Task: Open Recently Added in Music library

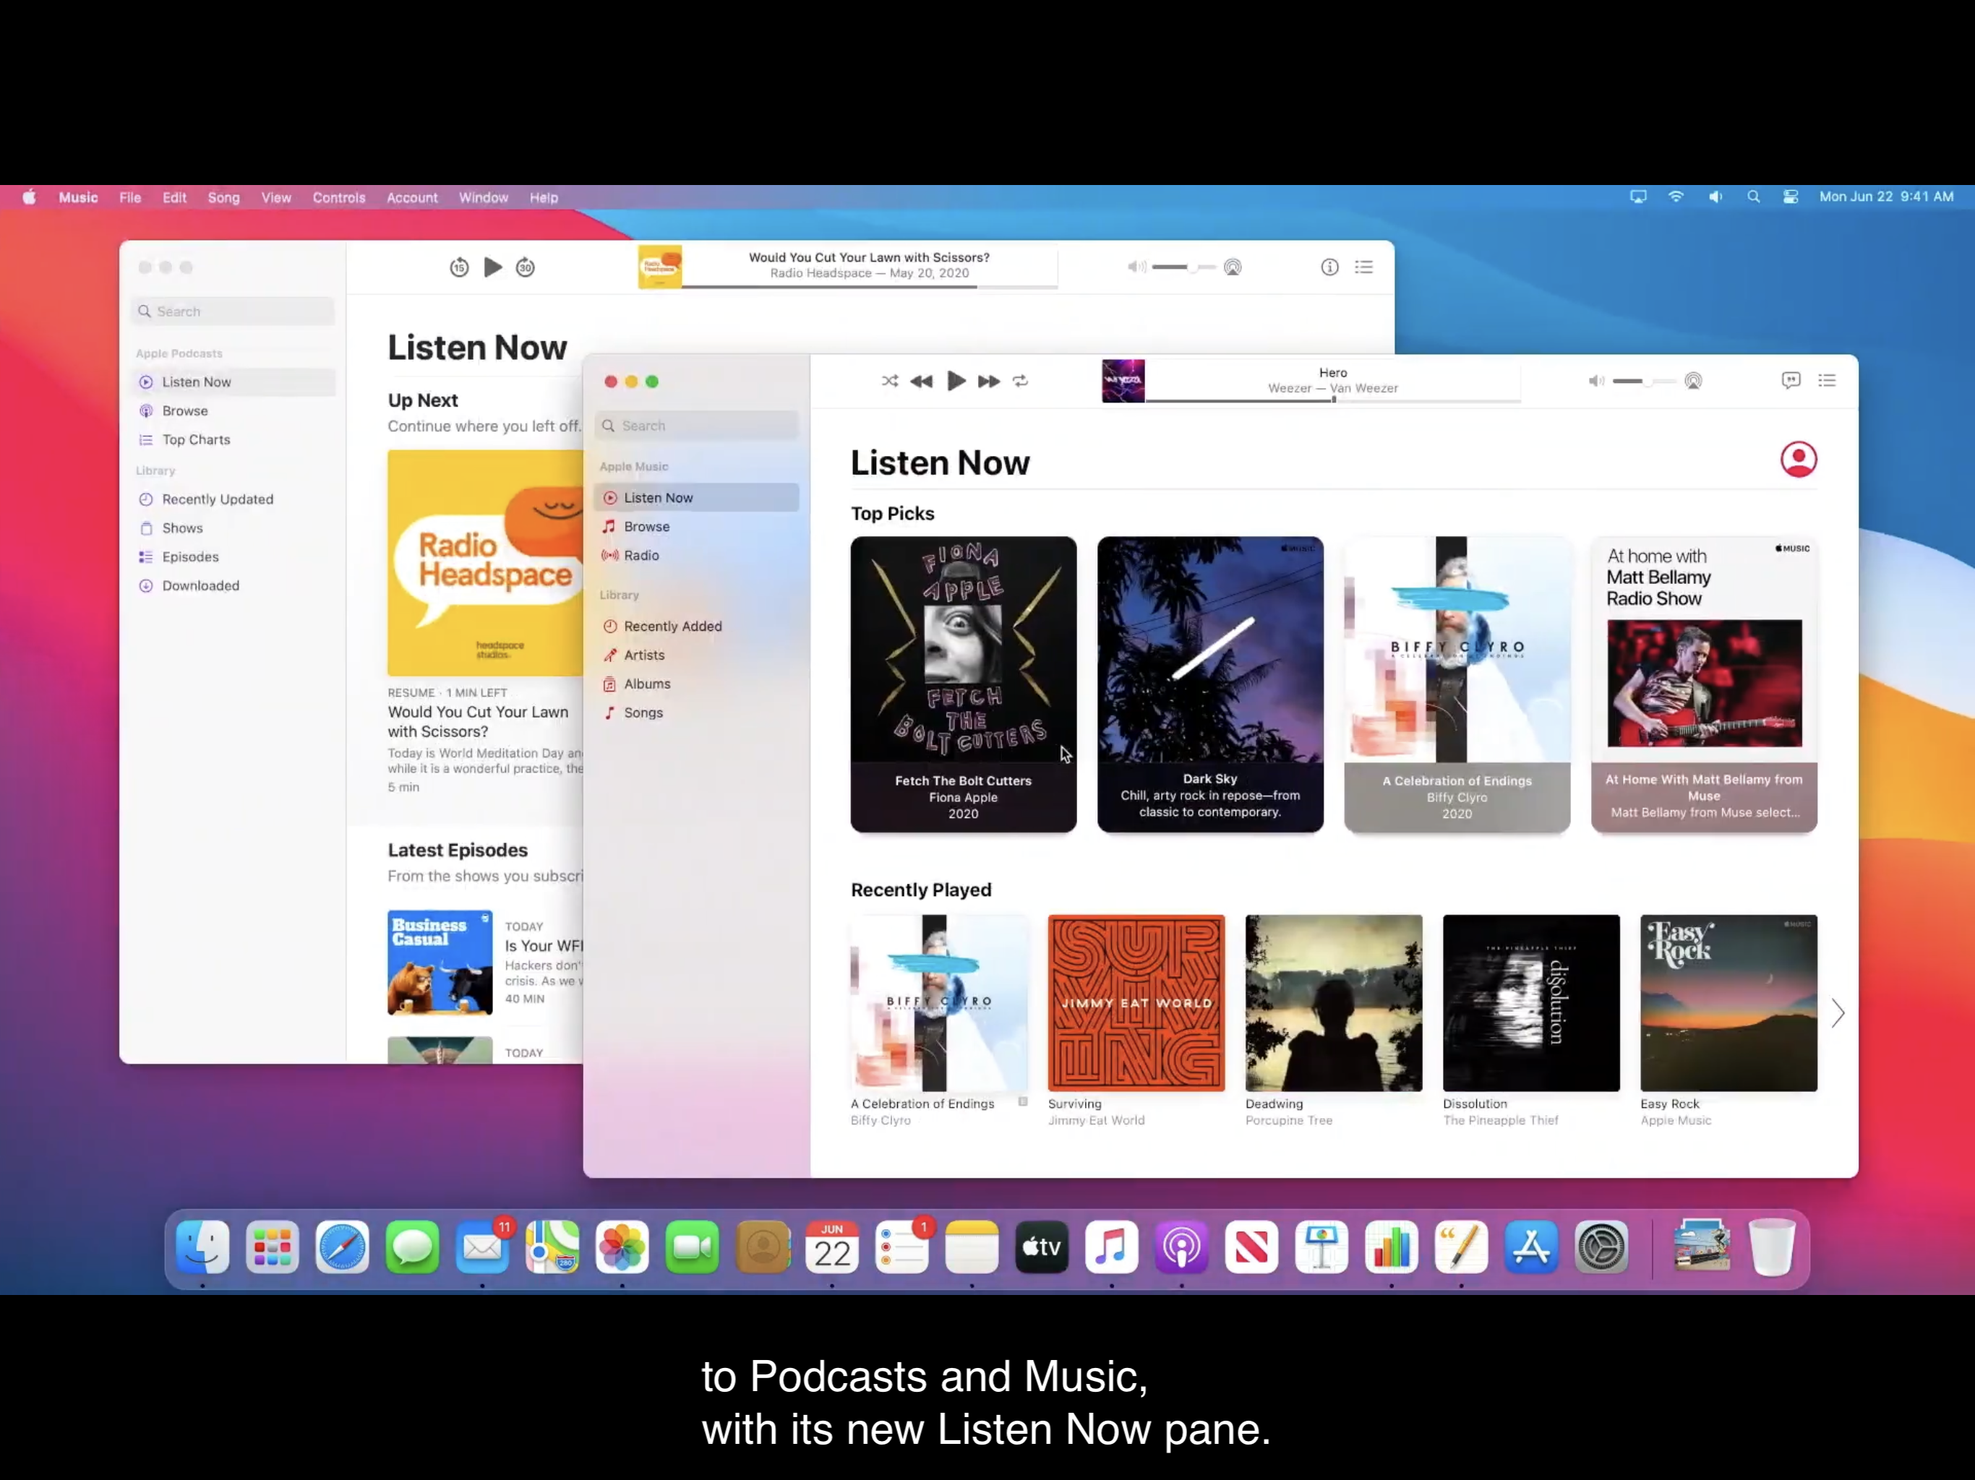Action: [696, 626]
